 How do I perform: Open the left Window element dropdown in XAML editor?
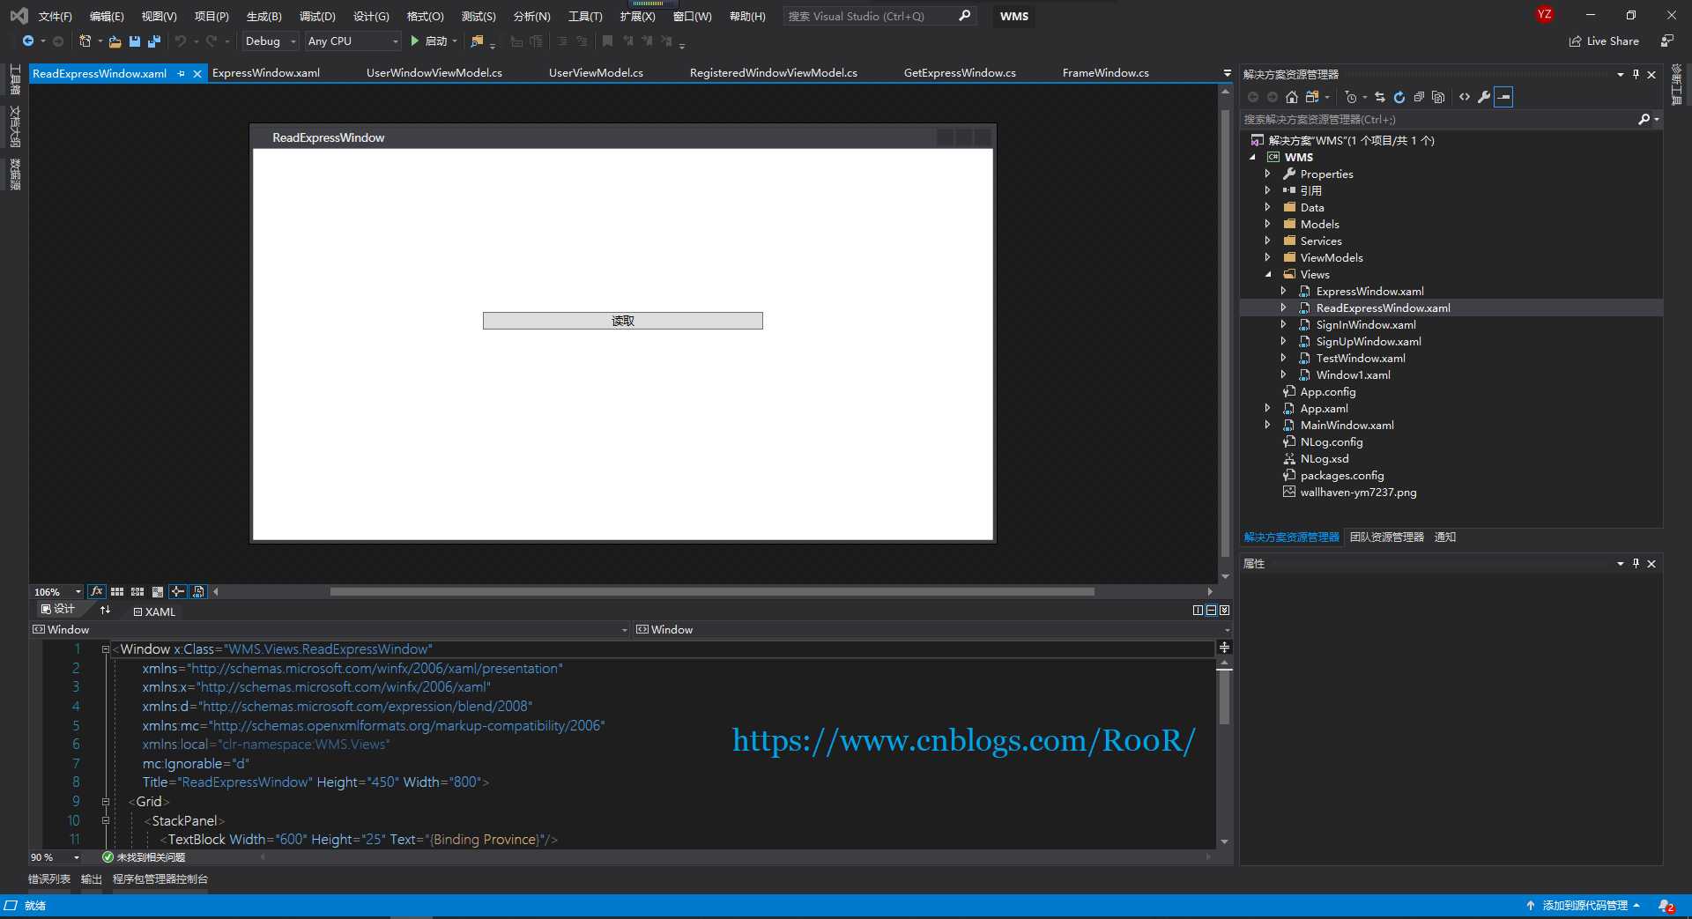[x=625, y=630]
